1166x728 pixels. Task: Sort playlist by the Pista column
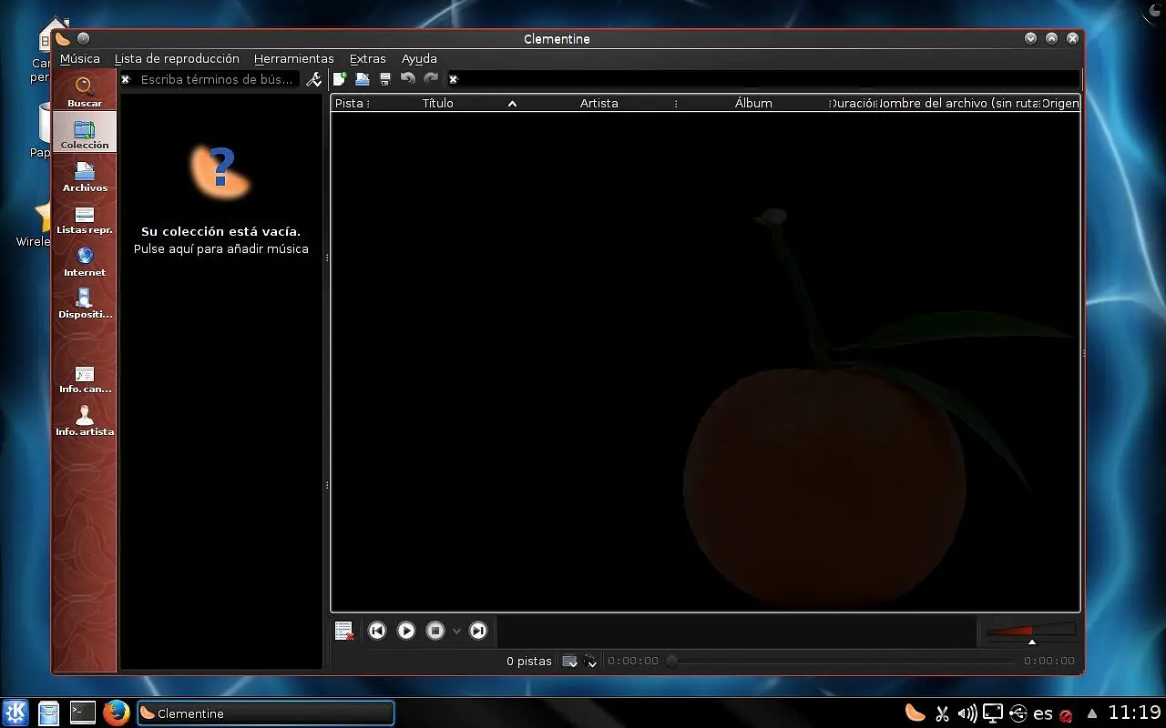click(x=349, y=103)
